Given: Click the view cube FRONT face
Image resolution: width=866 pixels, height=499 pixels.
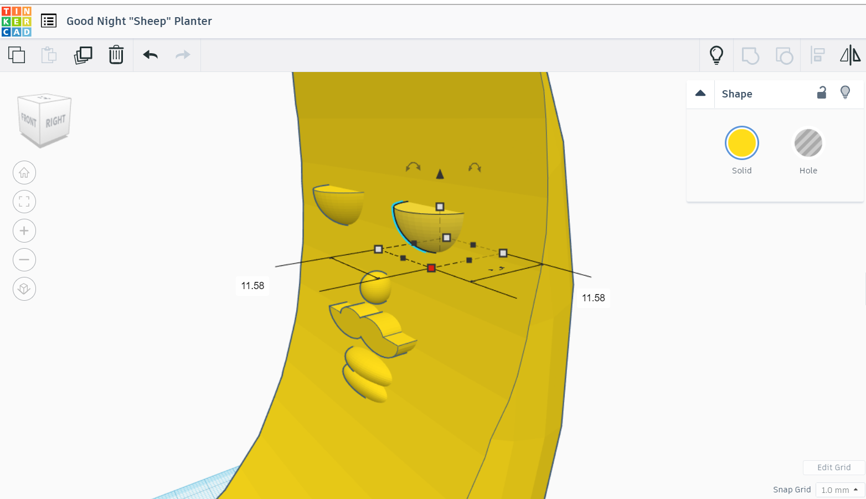Looking at the screenshot, I should (x=29, y=119).
